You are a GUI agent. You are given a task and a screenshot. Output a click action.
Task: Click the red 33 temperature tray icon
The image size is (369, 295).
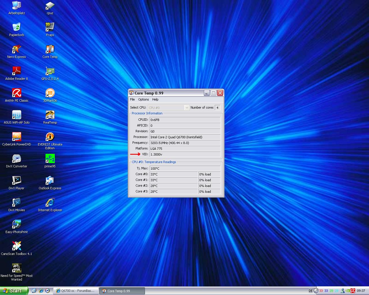pyautogui.click(x=321, y=291)
